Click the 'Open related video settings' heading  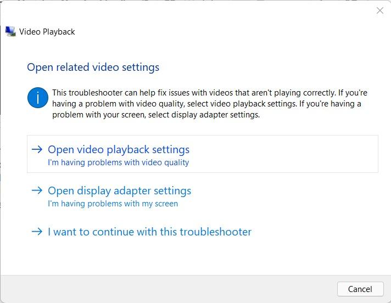point(93,68)
